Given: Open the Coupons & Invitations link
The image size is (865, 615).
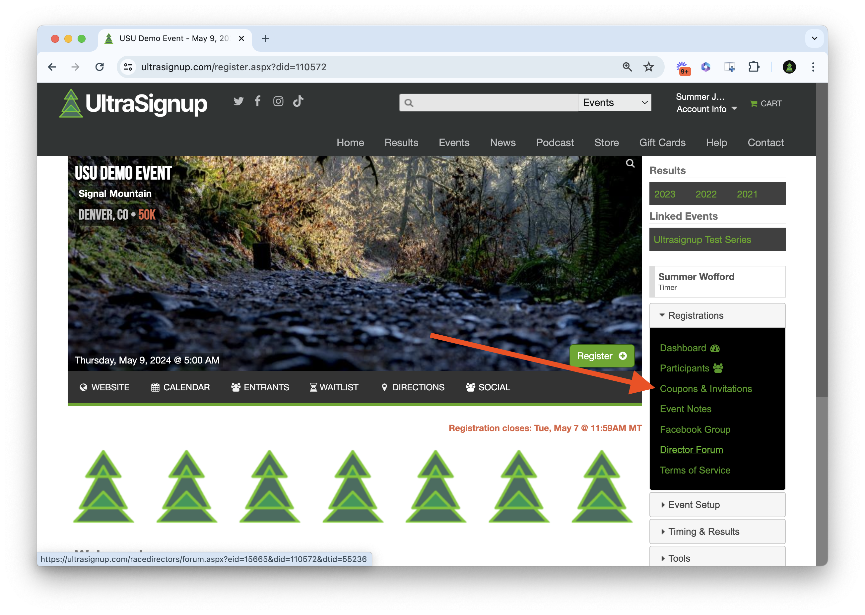Looking at the screenshot, I should pos(705,389).
